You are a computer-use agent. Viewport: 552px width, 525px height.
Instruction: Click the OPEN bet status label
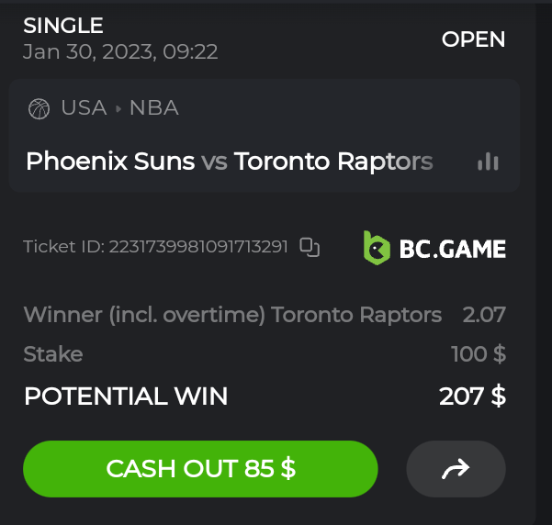pos(473,39)
